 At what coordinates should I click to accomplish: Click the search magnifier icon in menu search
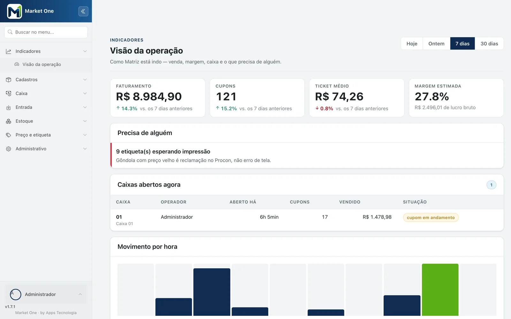click(x=10, y=32)
